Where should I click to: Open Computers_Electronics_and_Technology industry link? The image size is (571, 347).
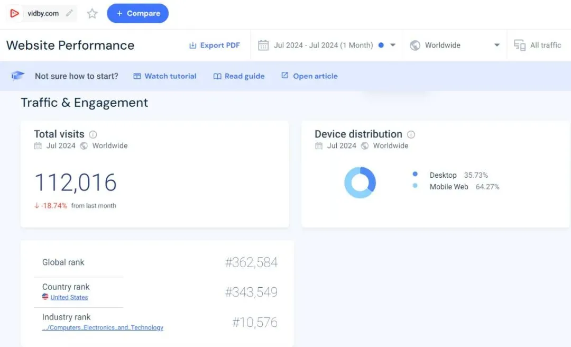[x=103, y=327]
